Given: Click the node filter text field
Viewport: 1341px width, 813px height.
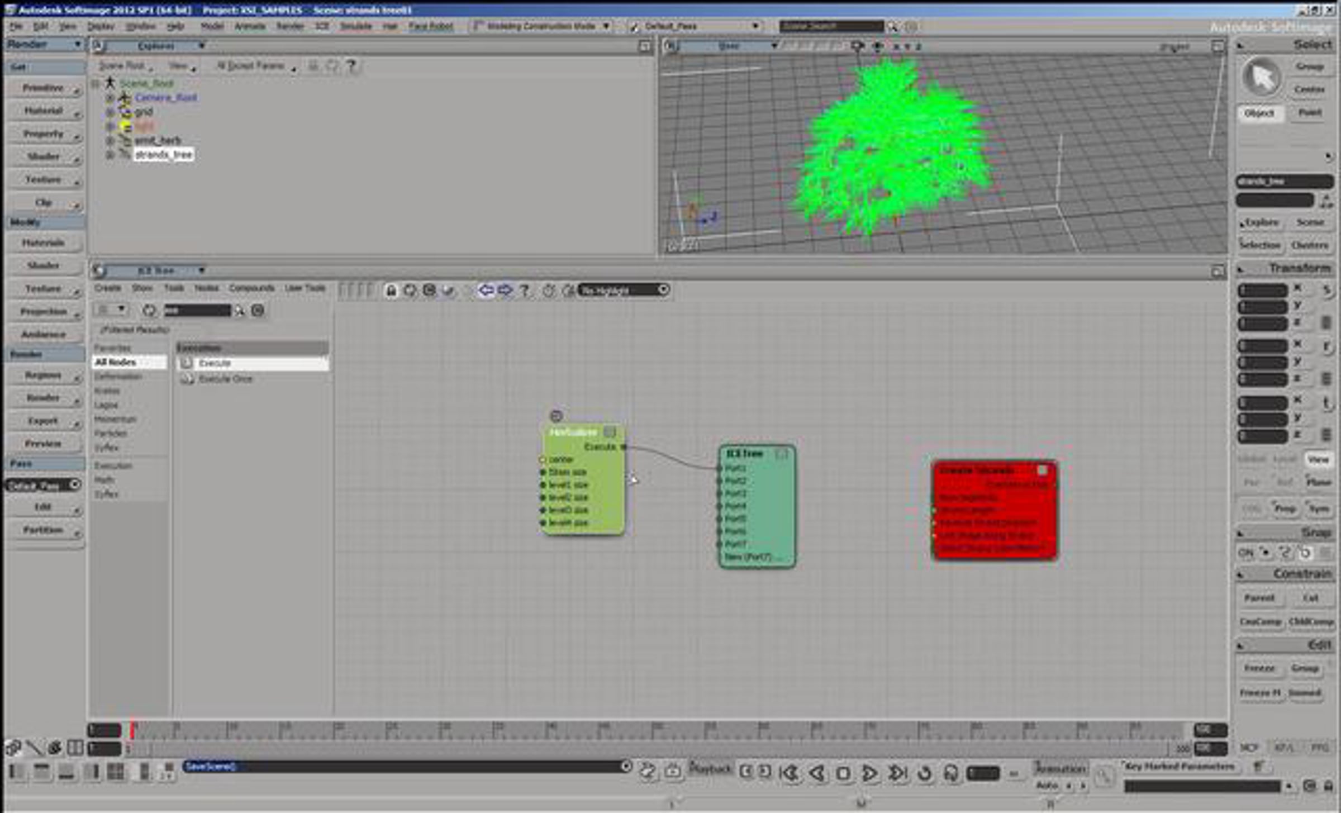Looking at the screenshot, I should (198, 311).
